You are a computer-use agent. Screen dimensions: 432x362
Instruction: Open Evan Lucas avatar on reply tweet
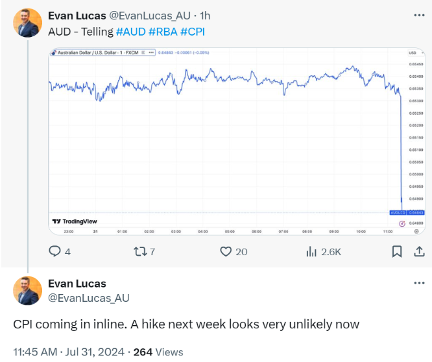pos(27,291)
